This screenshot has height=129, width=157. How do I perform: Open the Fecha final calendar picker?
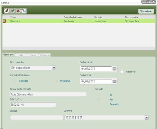[115, 81]
